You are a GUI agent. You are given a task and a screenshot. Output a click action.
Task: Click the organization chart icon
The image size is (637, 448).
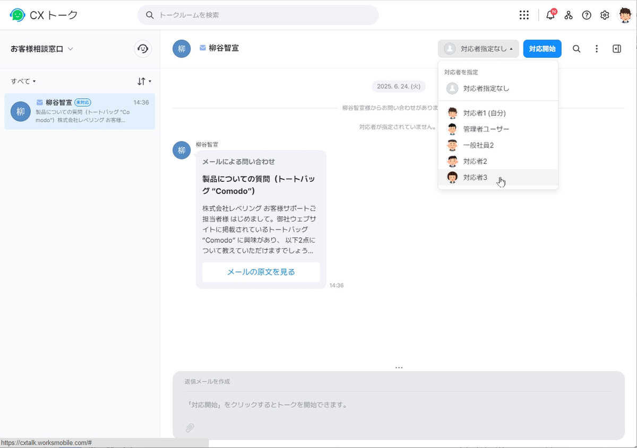pos(569,15)
